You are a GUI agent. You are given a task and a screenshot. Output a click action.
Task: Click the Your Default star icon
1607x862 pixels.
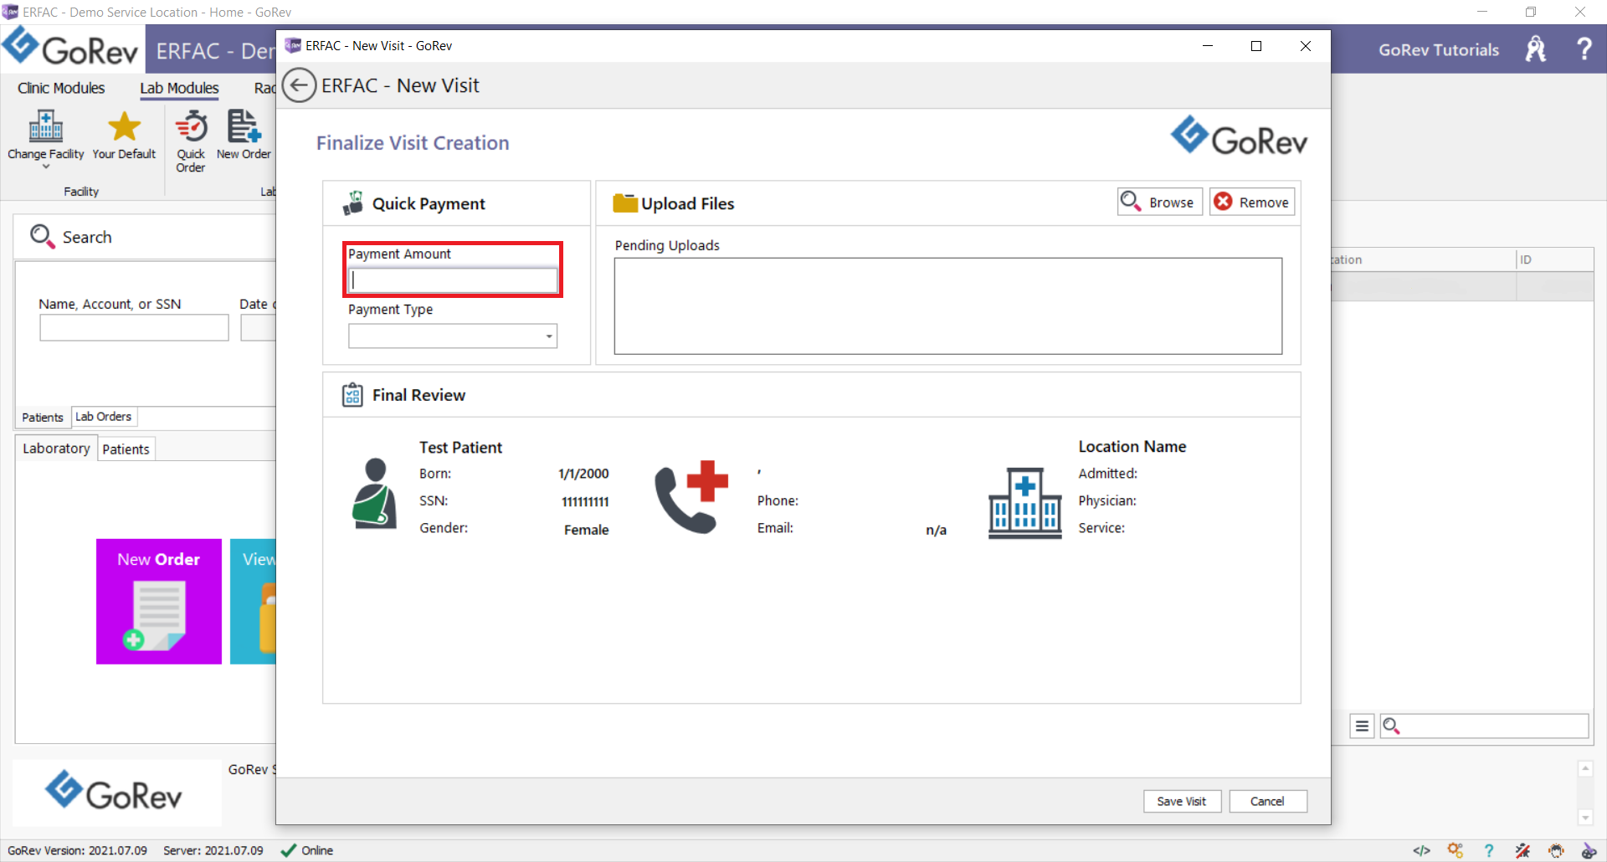click(124, 126)
